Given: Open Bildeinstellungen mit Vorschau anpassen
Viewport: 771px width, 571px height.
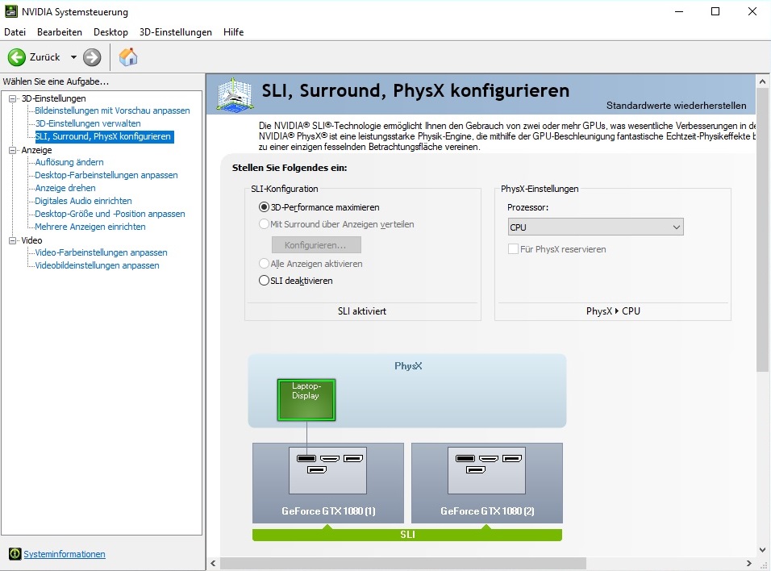Looking at the screenshot, I should [x=112, y=110].
